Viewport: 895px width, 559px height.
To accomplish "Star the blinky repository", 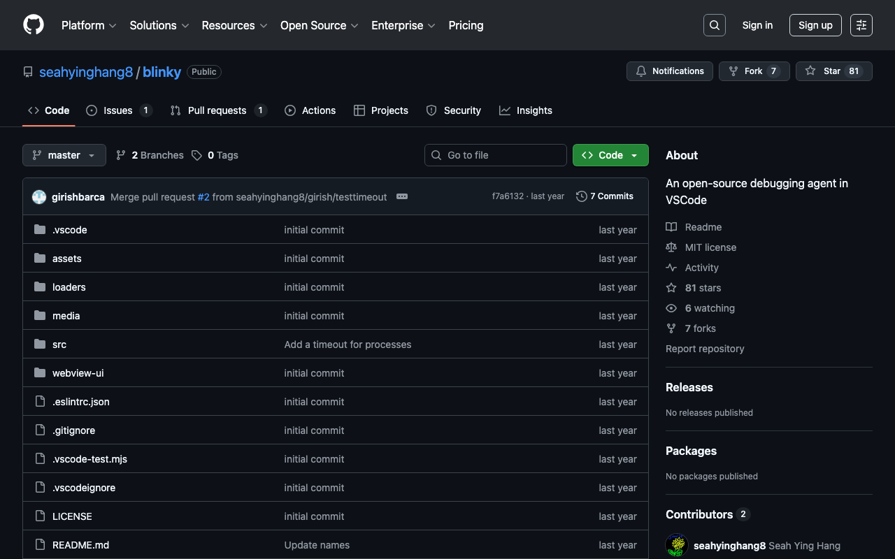I will click(x=833, y=71).
